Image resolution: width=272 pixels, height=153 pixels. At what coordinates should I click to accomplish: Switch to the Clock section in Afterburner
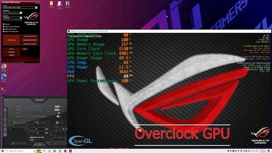pyautogui.click(x=40, y=123)
